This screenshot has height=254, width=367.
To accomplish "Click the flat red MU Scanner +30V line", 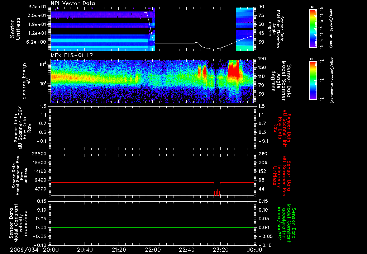I will coord(152,139).
